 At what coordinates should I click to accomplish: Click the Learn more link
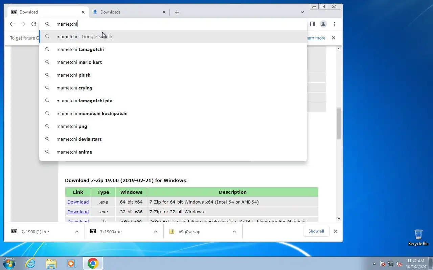[x=316, y=38]
